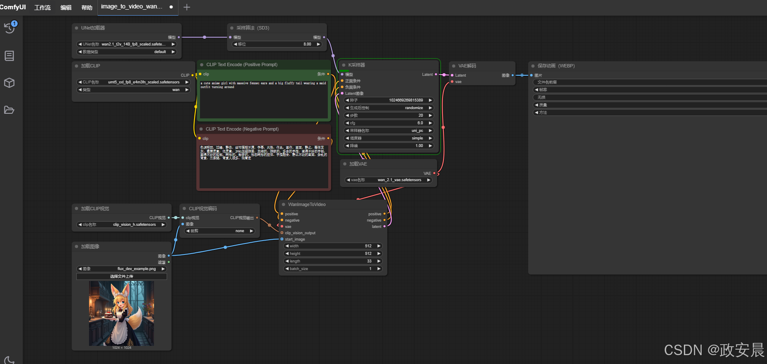Click the K采样器 Latent output socket
Image resolution: width=767 pixels, height=364 pixels.
click(436, 75)
